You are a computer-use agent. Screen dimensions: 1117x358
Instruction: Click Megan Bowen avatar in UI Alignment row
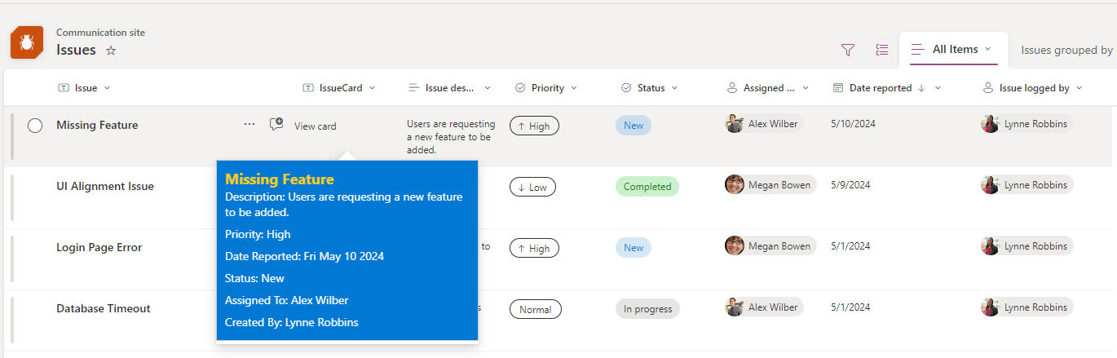click(x=735, y=184)
